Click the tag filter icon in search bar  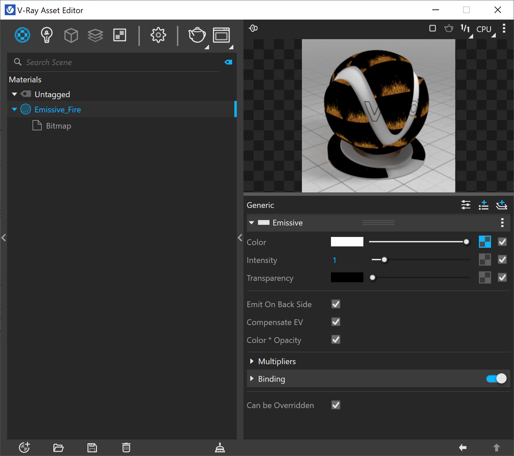point(228,62)
